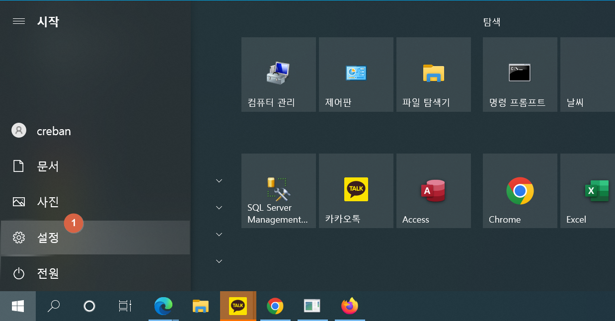Launch SQL Server Management Studio tile
Image resolution: width=615 pixels, height=321 pixels.
tap(279, 191)
